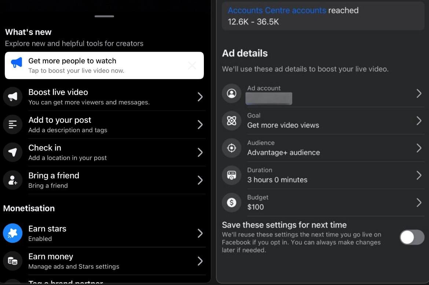Click the Budget dollar sign icon
This screenshot has height=285, width=429.
(x=231, y=203)
